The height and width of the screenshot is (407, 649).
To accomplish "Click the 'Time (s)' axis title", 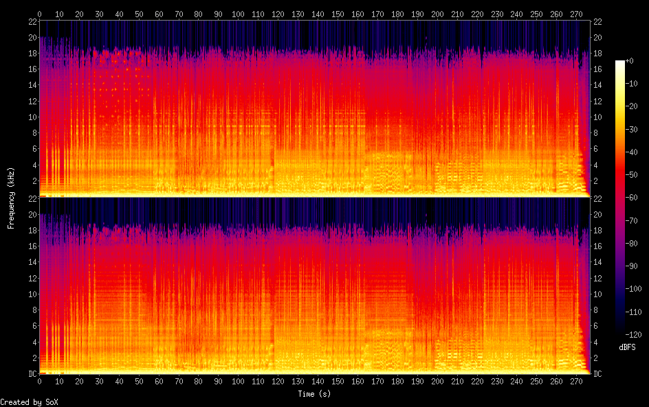I will [x=315, y=394].
